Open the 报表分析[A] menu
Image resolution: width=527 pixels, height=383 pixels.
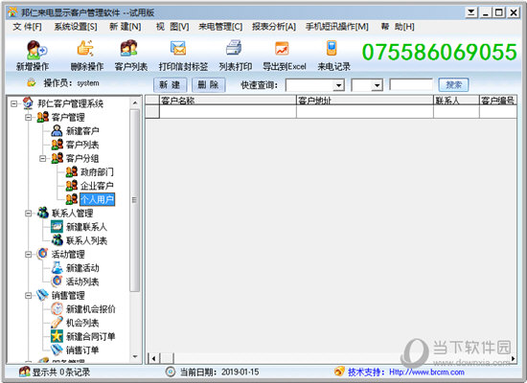pos(274,27)
